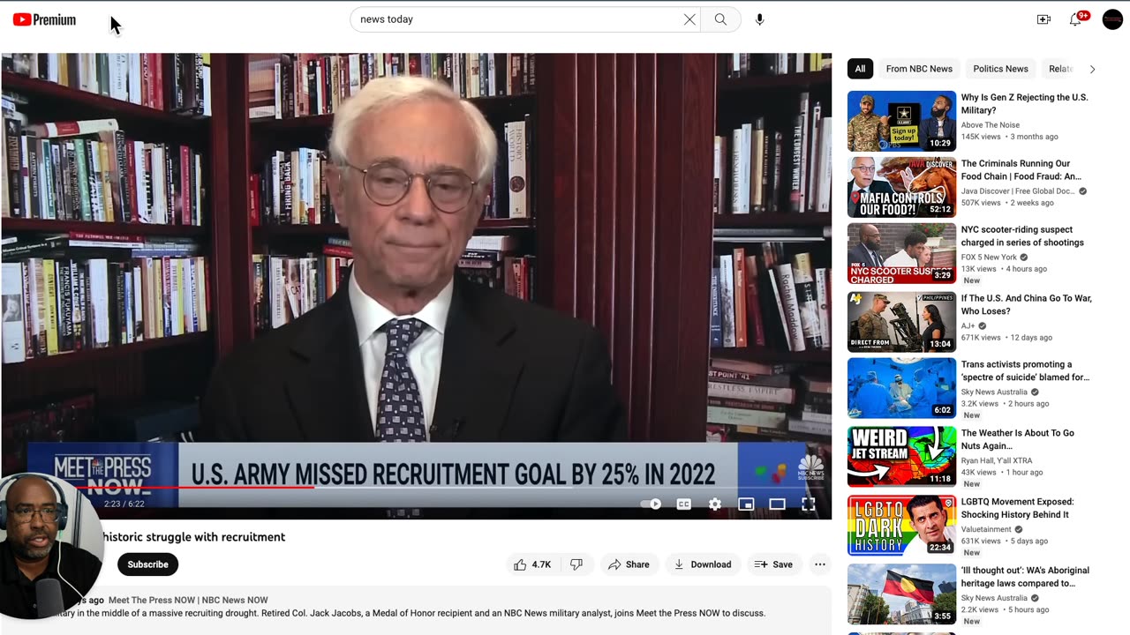Open 'The Criminals Running Our Food Chain' title
Image resolution: width=1130 pixels, height=635 pixels.
(1021, 170)
